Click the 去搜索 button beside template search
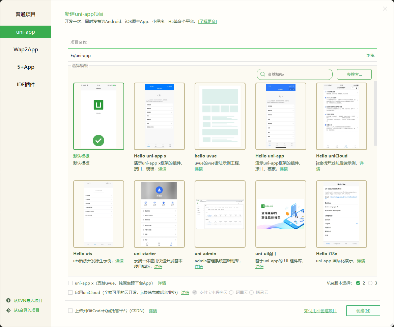Viewport: 394px width, 327px height. point(354,74)
